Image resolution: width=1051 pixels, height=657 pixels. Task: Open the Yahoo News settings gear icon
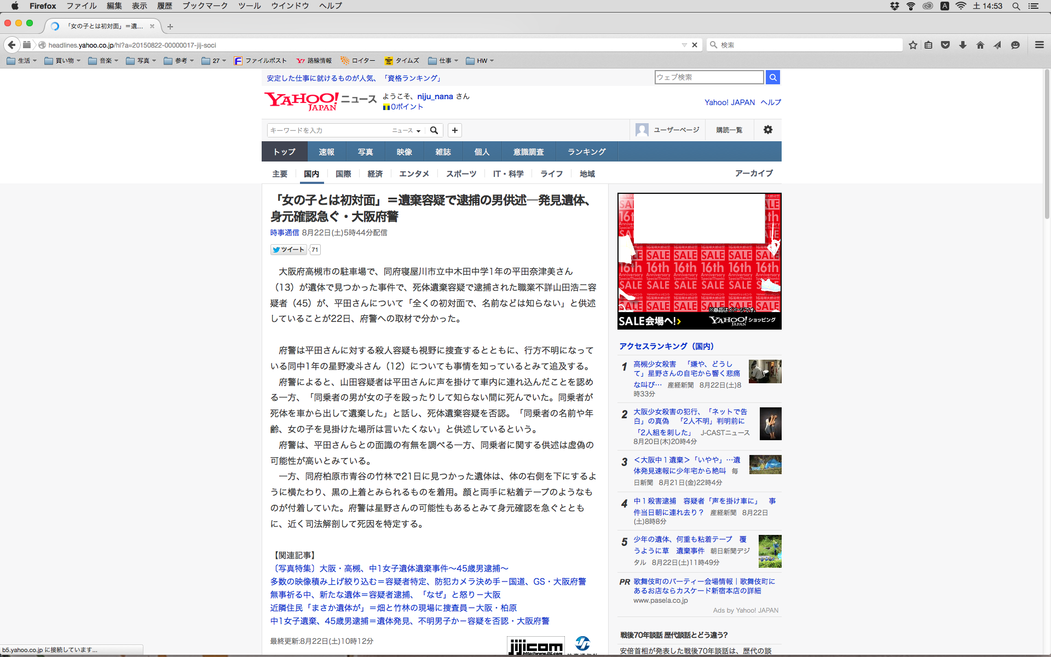[767, 130]
